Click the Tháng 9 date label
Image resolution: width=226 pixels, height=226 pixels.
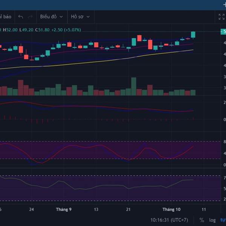tap(64, 209)
